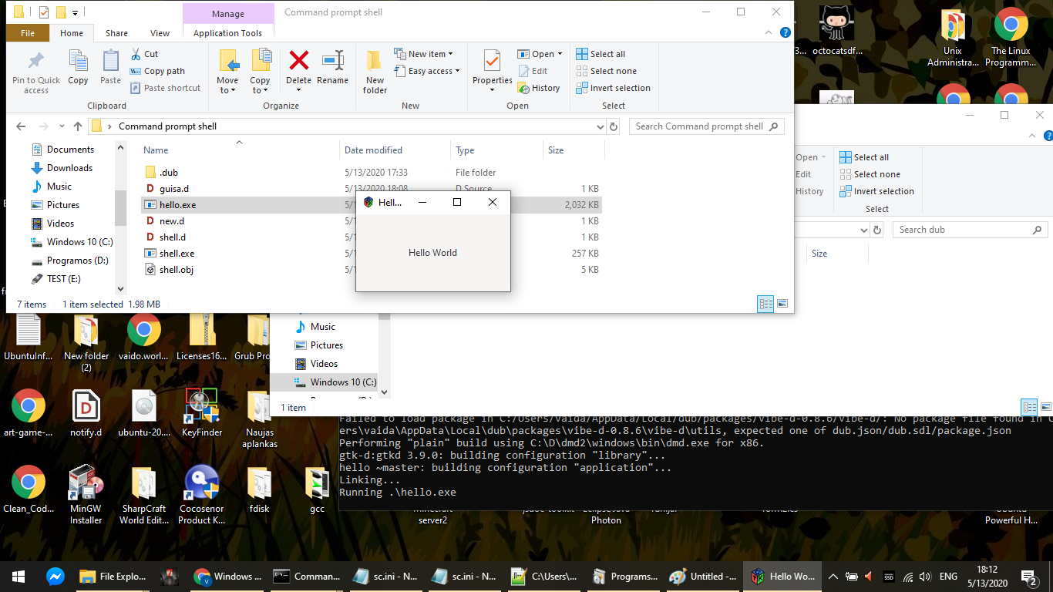Click the Rename icon in Organize group
Screen dimensions: 1053x592
[333, 68]
